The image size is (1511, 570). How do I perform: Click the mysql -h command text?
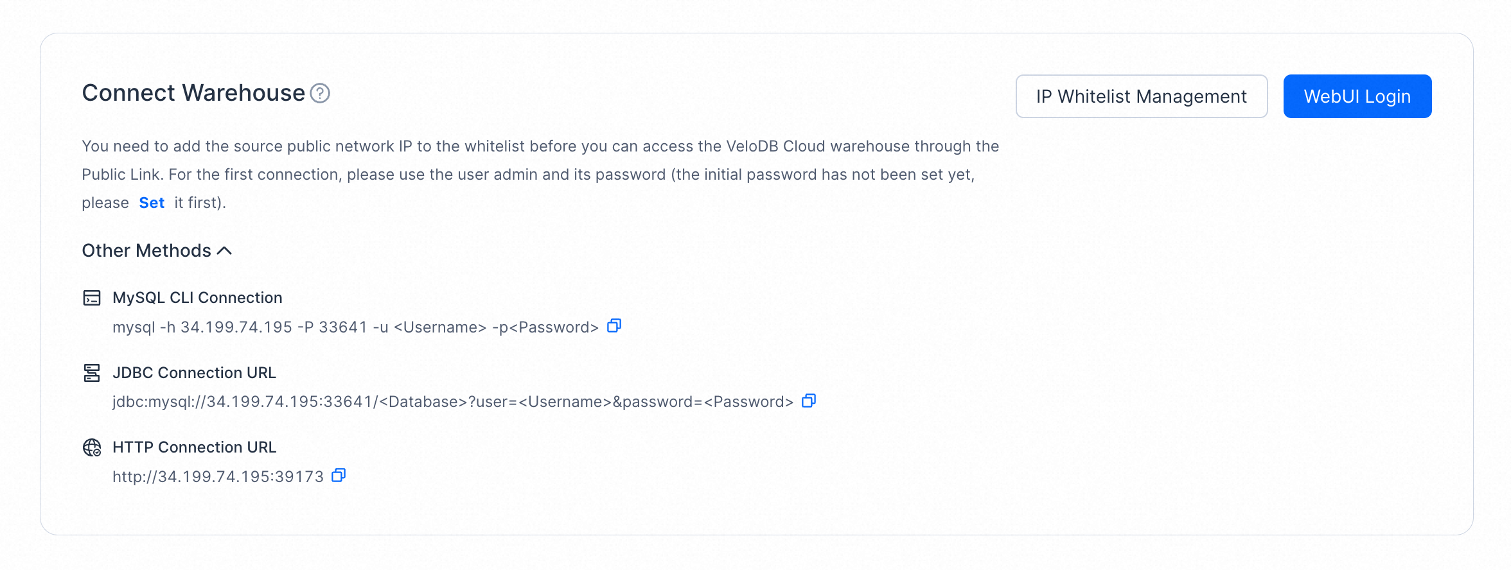355,327
